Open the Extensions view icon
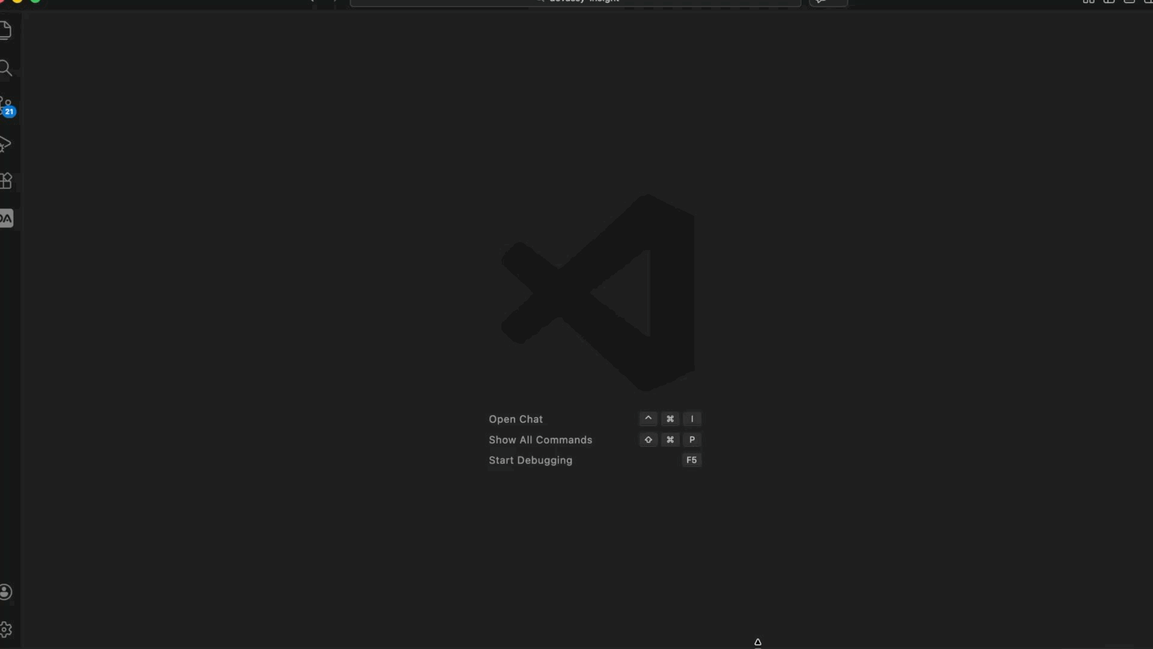The width and height of the screenshot is (1153, 649). pos(7,181)
